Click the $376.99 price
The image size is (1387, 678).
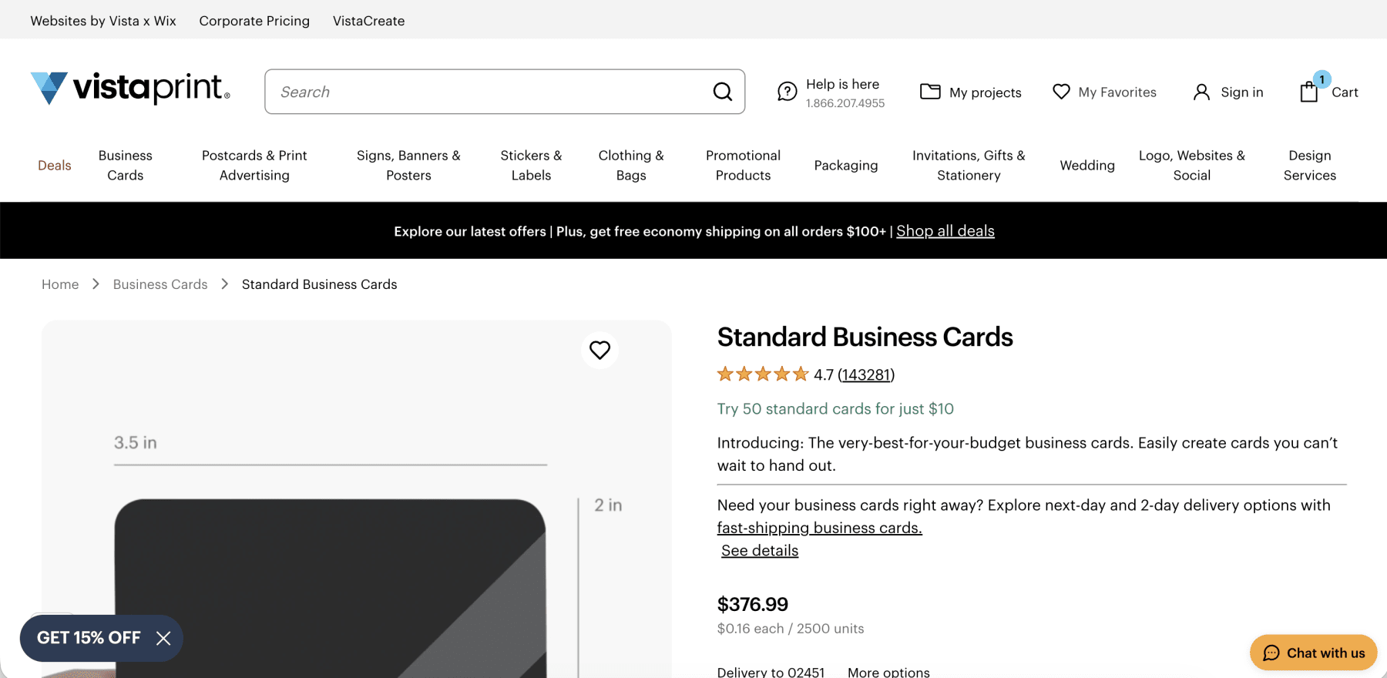(753, 604)
